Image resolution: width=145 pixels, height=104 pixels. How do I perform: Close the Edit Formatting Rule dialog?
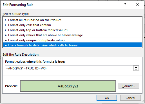click(138, 4)
